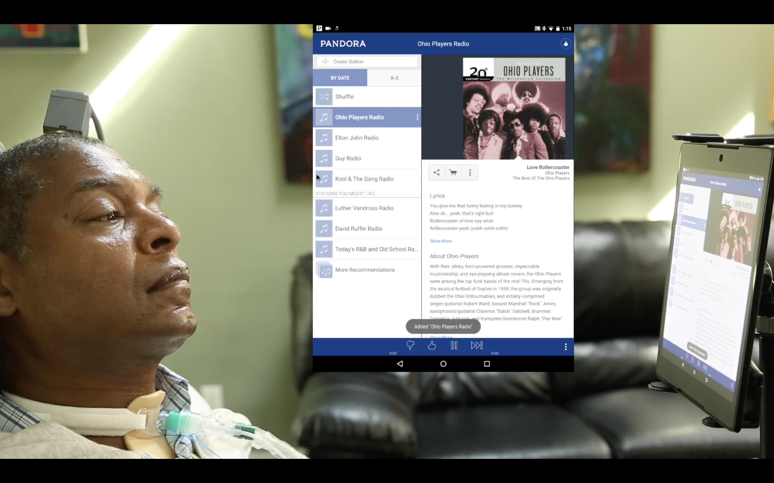The width and height of the screenshot is (774, 483).
Task: Click the shopping cart buy icon
Action: tap(453, 173)
